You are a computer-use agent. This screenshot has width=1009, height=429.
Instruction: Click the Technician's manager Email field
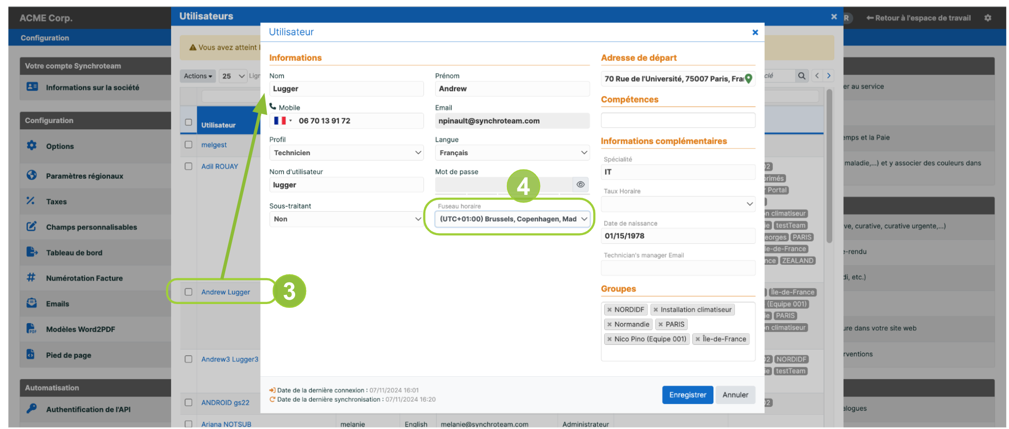point(678,268)
